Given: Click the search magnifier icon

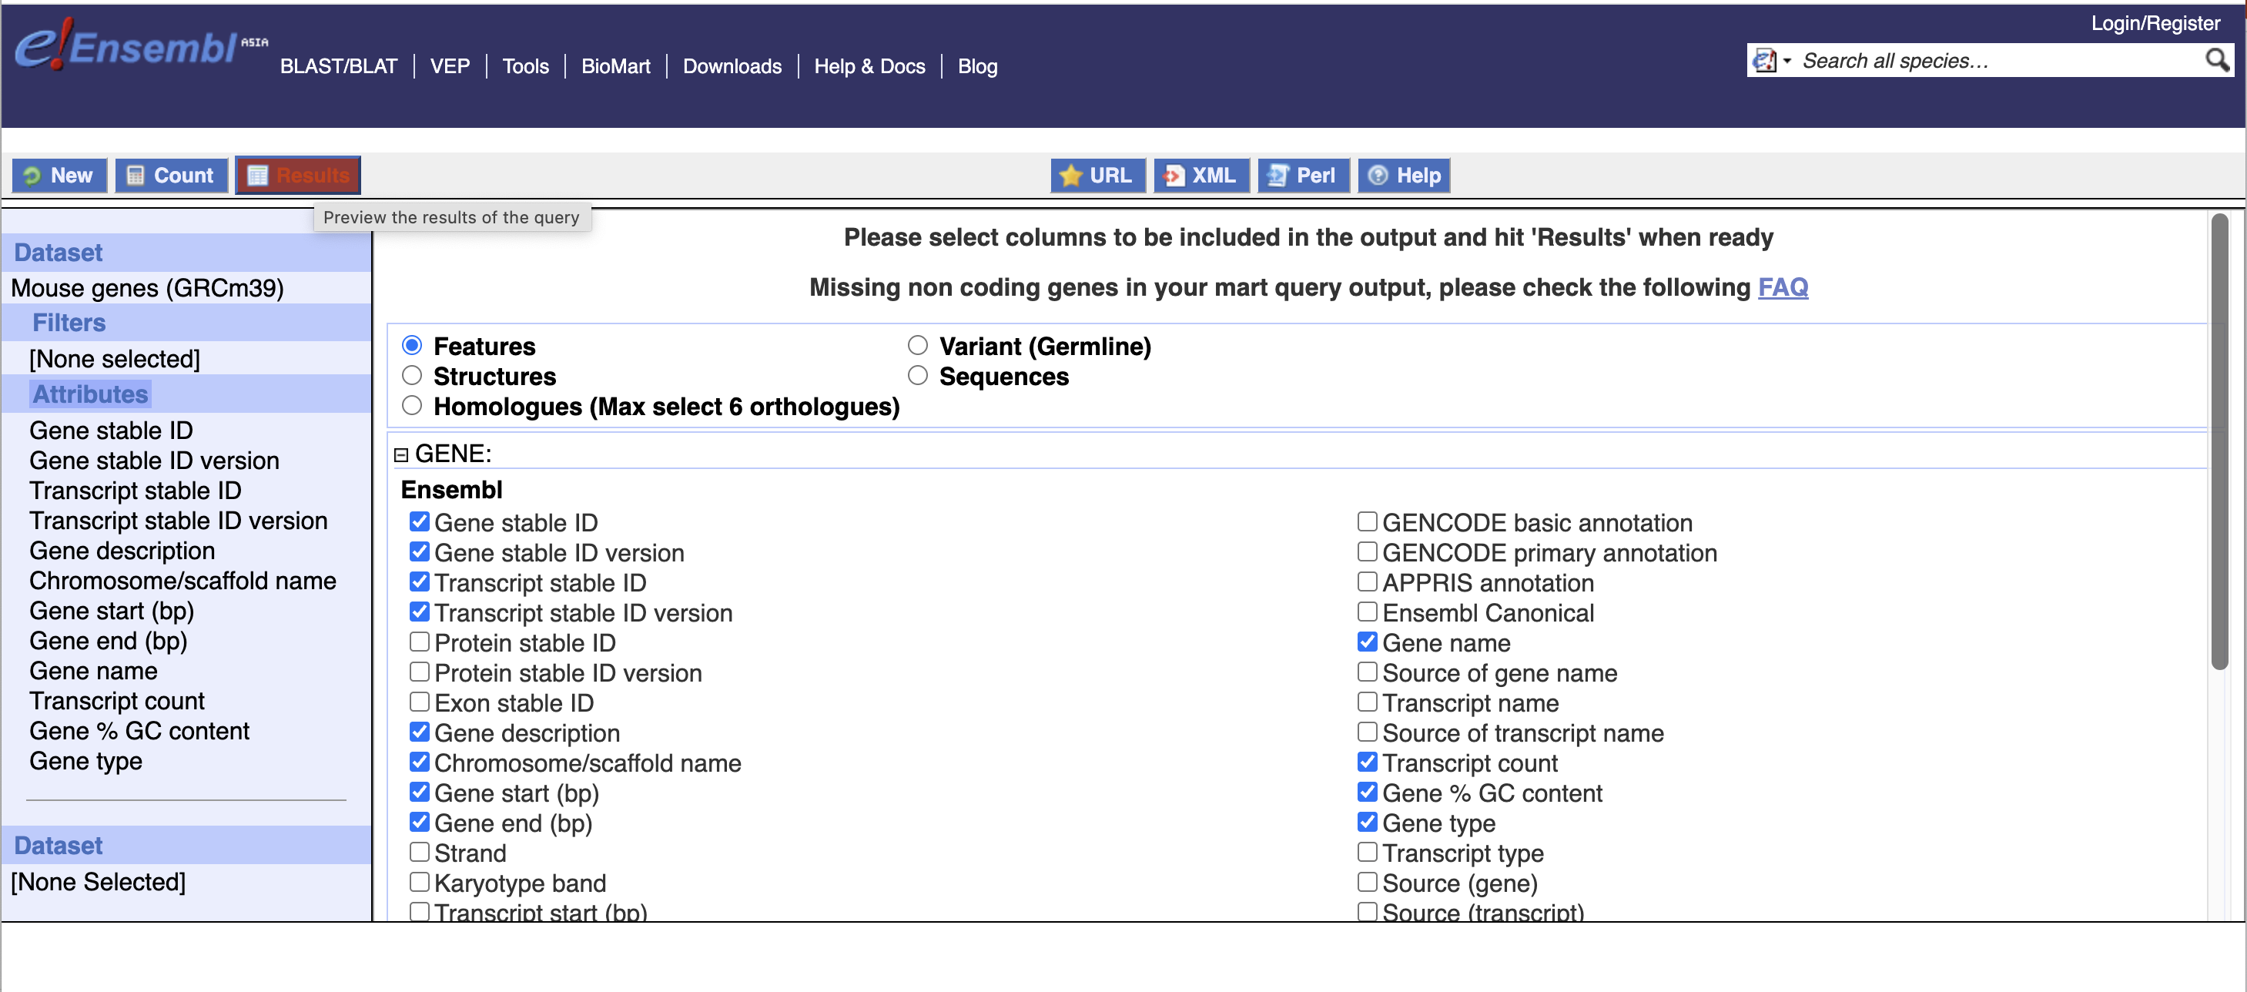Looking at the screenshot, I should (x=2216, y=60).
